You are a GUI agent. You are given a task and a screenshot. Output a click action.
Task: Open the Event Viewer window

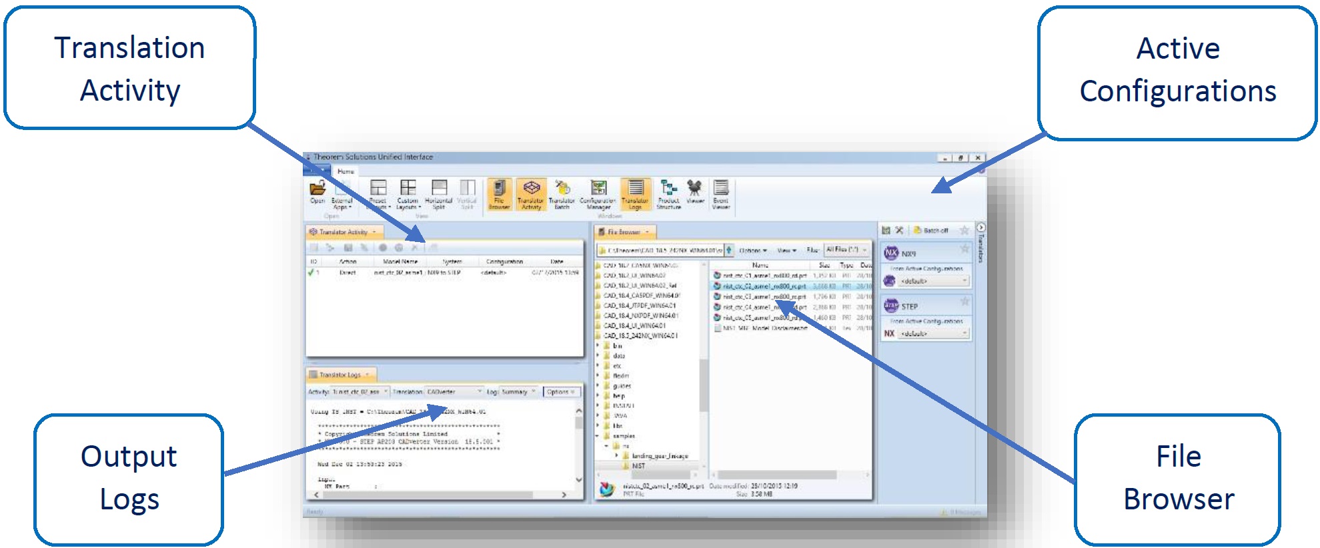tap(721, 194)
